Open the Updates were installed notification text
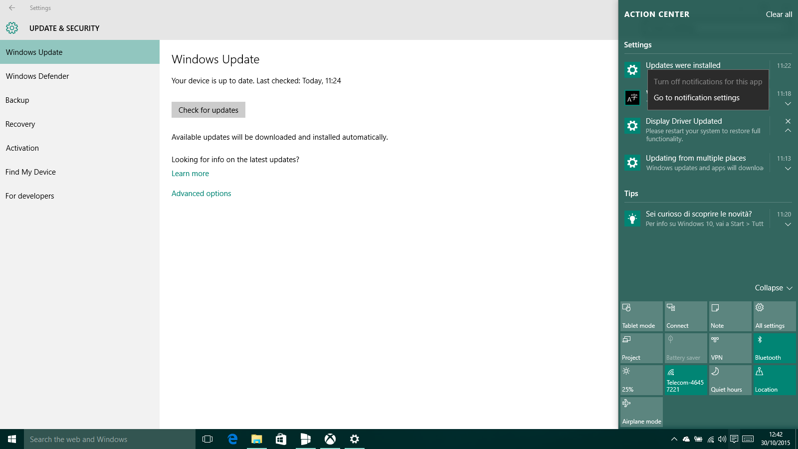 click(683, 65)
